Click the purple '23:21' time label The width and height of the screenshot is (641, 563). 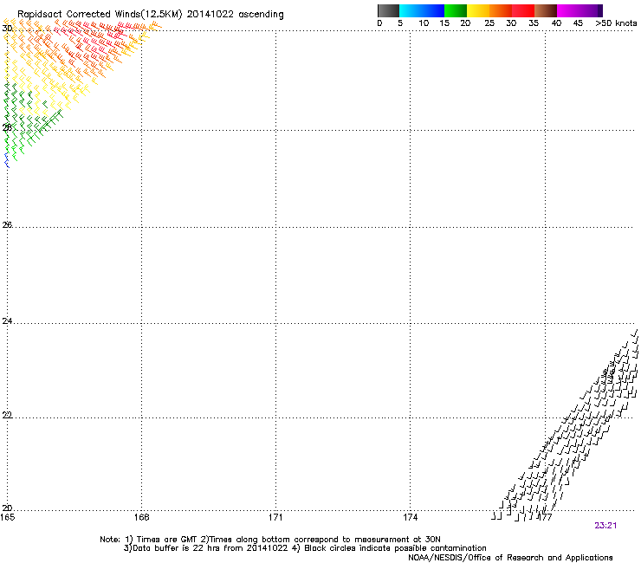(x=605, y=526)
